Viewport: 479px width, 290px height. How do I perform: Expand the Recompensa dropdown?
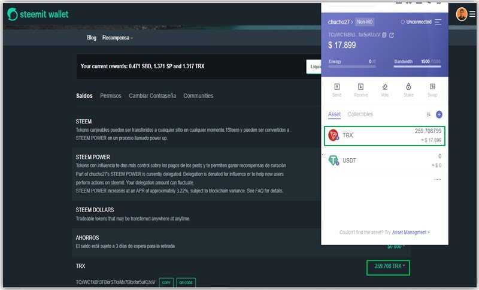pos(117,38)
